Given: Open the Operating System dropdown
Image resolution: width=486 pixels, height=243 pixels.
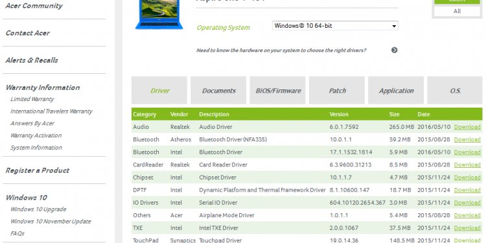Looking at the screenshot, I should pyautogui.click(x=335, y=26).
